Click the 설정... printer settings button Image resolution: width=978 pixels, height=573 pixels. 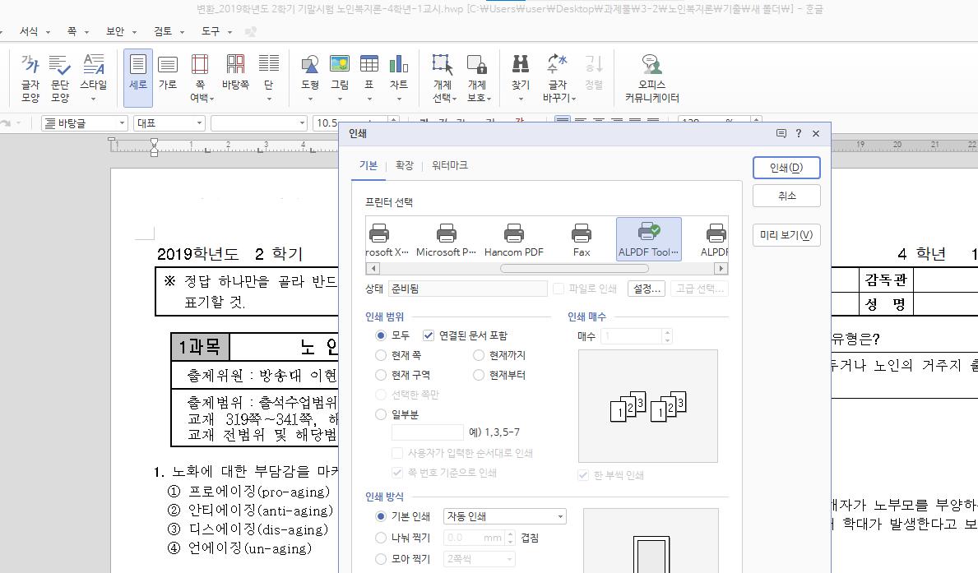click(647, 289)
